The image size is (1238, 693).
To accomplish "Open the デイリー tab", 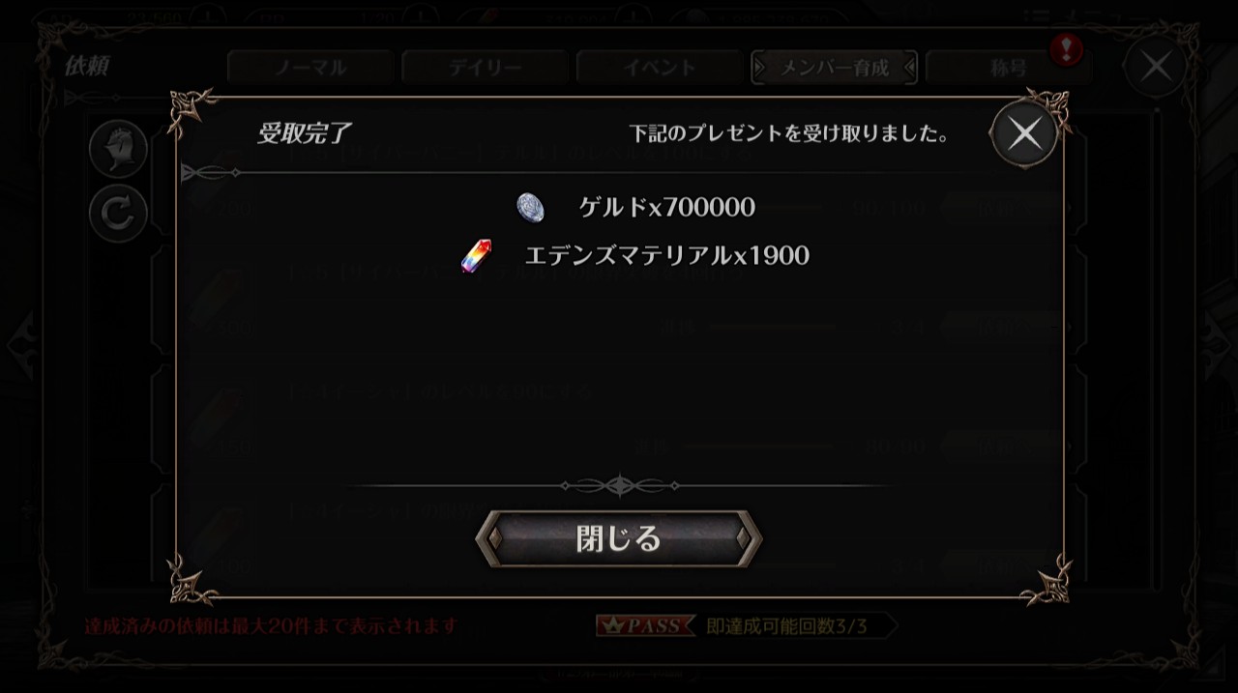I will (485, 68).
